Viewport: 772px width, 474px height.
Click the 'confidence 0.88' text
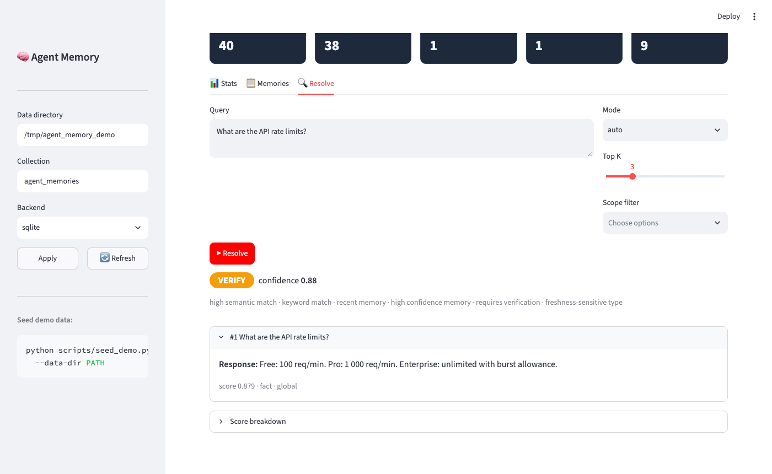288,281
